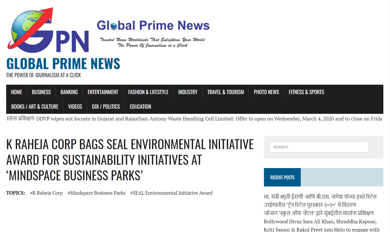Select the Recent Posts widget heading
Viewport: 390px width, 232px height.
(282, 177)
